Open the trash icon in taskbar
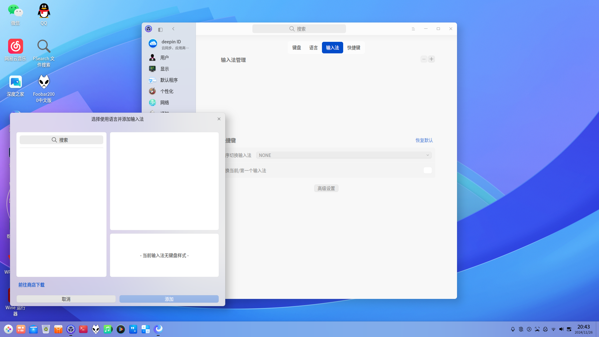The image size is (599, 337). (46, 329)
